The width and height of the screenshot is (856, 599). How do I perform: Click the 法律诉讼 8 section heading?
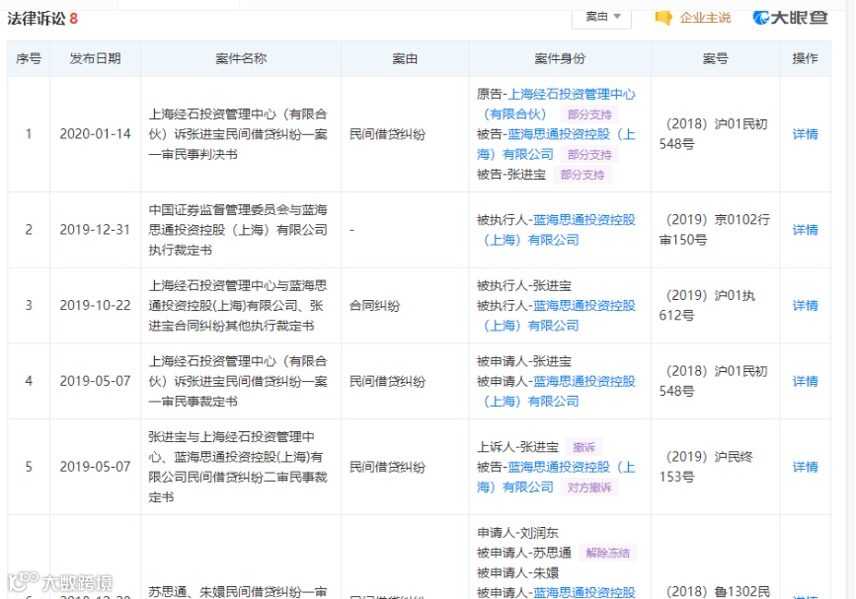click(42, 18)
